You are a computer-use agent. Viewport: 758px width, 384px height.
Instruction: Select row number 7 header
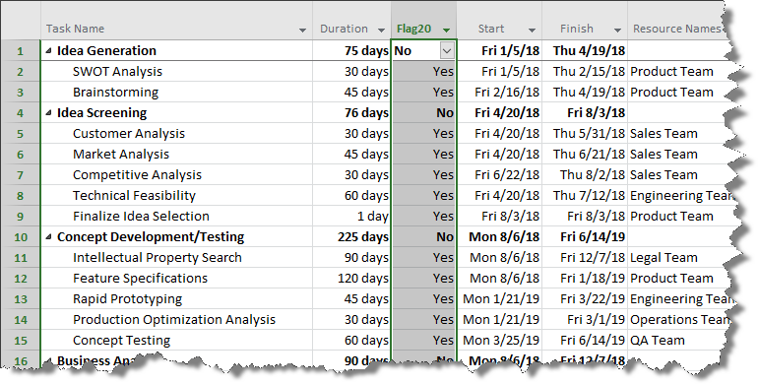point(21,174)
